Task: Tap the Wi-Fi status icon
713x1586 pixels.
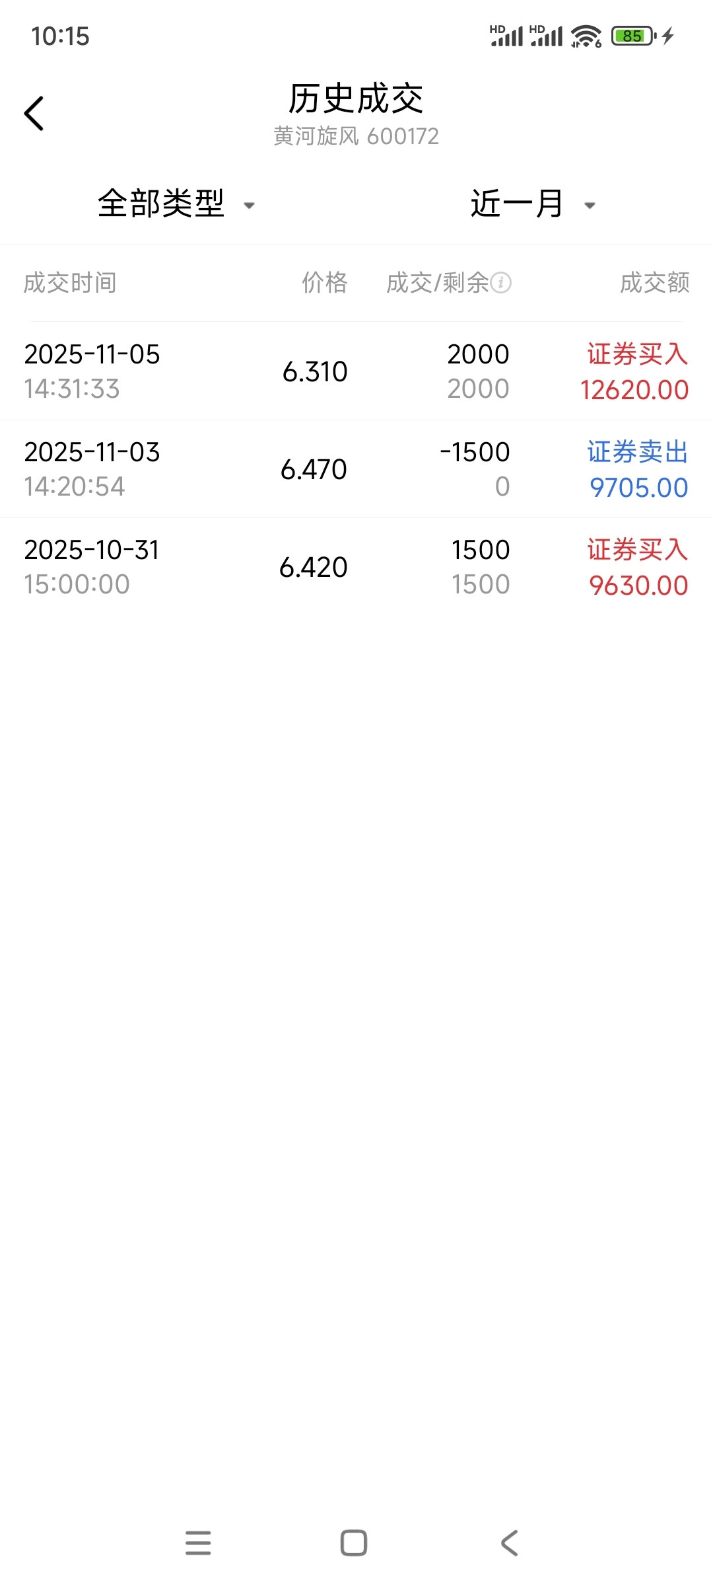Action: 586,36
